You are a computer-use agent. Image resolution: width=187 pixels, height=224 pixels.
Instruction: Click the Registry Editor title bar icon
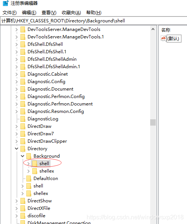coord(6,3)
